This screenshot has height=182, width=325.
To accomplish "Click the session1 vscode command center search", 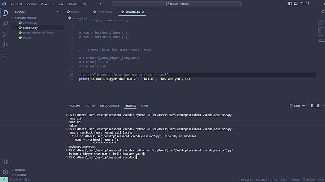I will (177, 4).
